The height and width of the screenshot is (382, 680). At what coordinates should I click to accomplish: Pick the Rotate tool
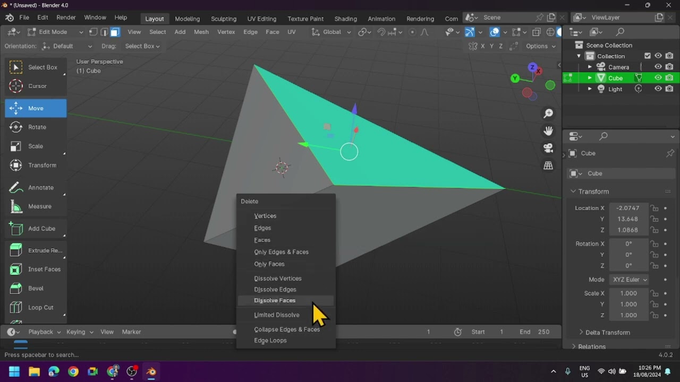click(36, 127)
